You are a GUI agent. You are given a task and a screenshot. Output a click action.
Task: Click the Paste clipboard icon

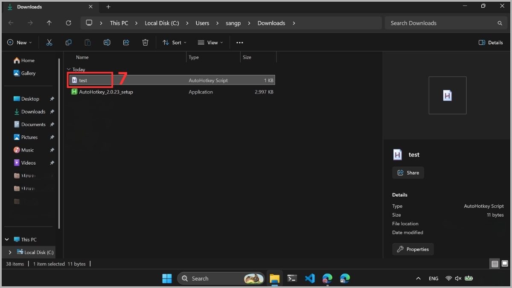[87, 42]
